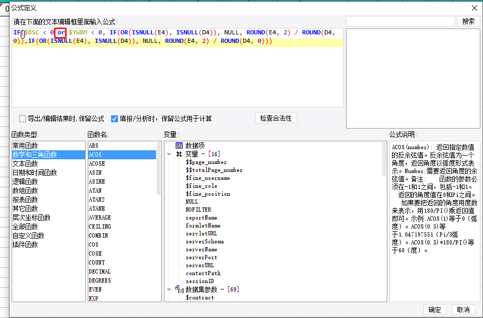Choose 日期和时间函数 category
483x318 pixels.
pyautogui.click(x=34, y=172)
